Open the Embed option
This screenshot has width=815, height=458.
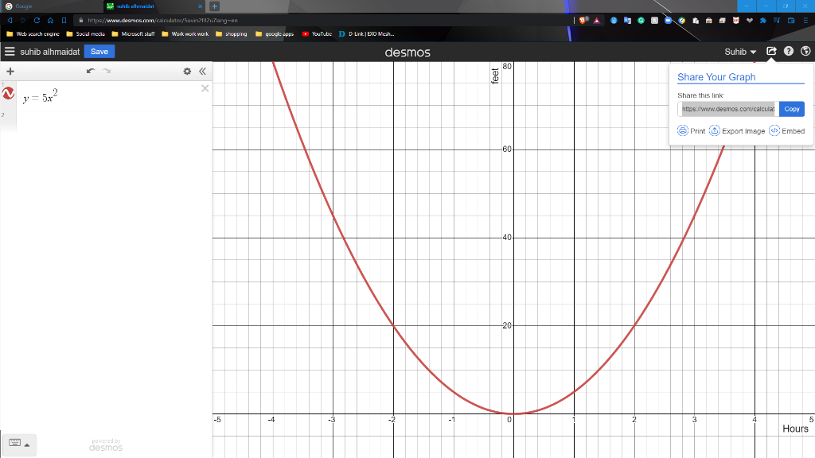pyautogui.click(x=786, y=130)
